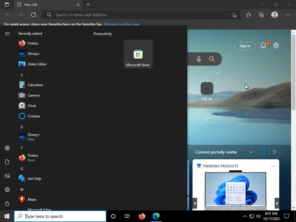296x222 pixels.
Task: Close the New tab in Edge
Action: (x=78, y=5)
